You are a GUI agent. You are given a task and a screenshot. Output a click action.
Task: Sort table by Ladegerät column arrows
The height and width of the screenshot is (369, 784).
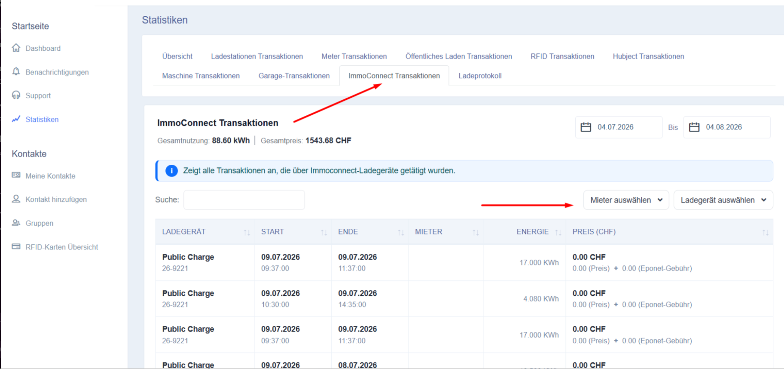pos(247,232)
